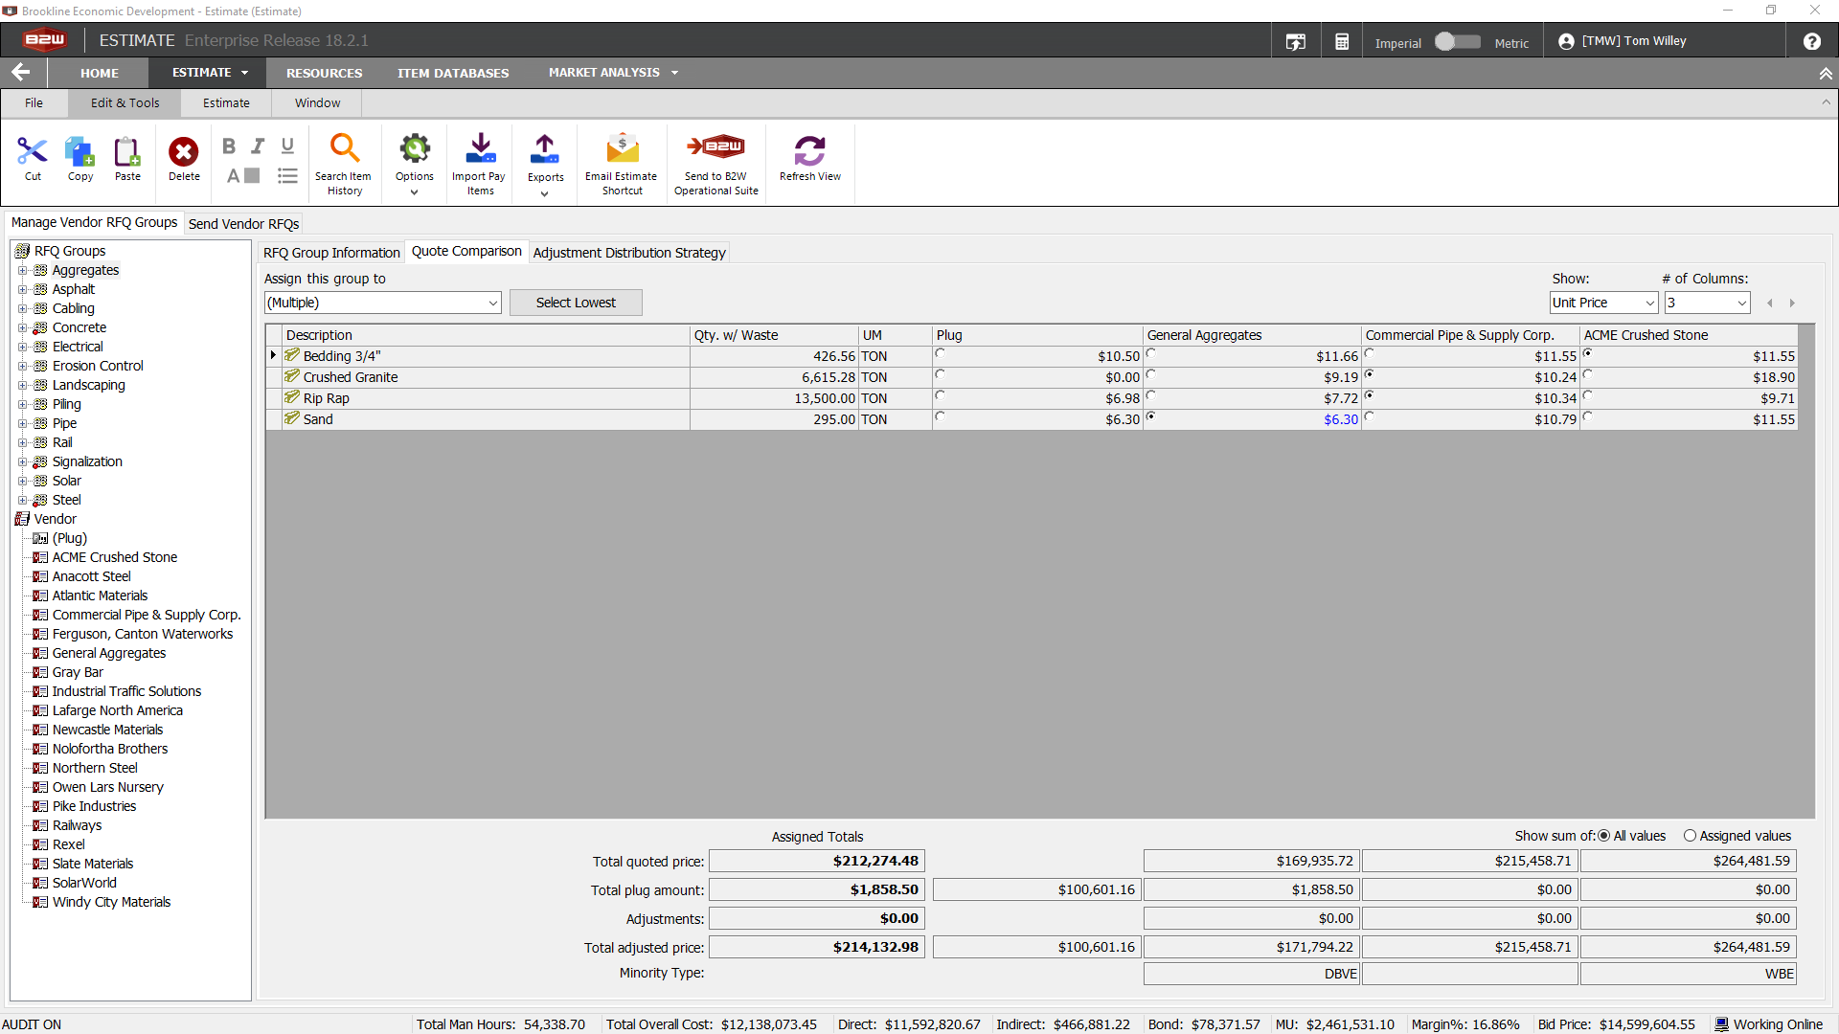Image resolution: width=1839 pixels, height=1034 pixels.
Task: Open MARKET ANALYSIS dropdown arrow
Action: pos(674,73)
